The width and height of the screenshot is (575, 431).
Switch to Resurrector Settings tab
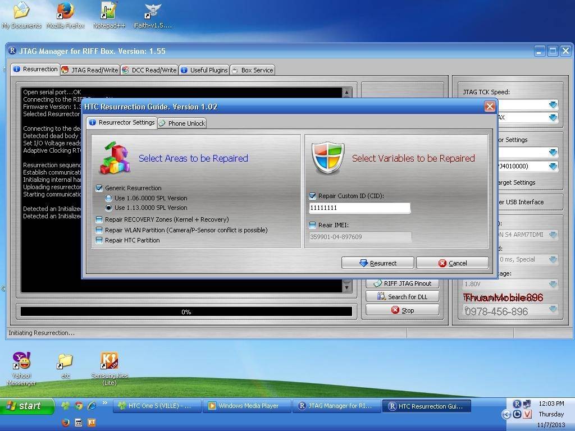pyautogui.click(x=122, y=122)
